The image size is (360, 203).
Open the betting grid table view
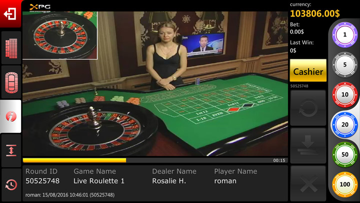(11, 48)
